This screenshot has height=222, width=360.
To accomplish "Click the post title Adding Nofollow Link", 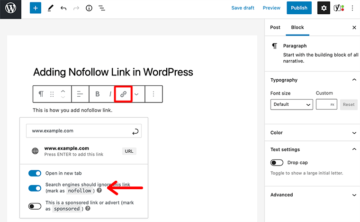I will pos(113,72).
